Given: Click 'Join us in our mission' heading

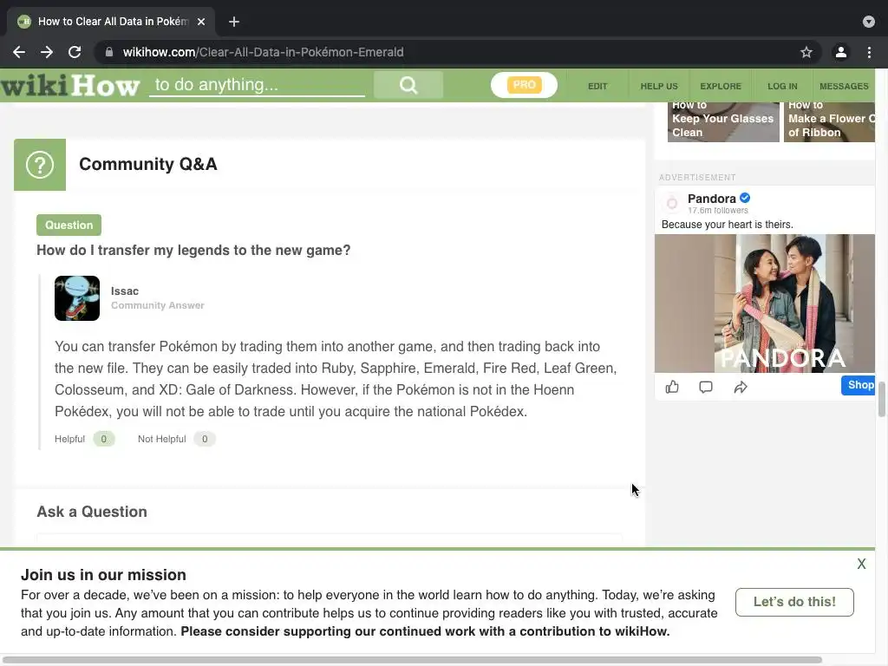Looking at the screenshot, I should tap(104, 575).
